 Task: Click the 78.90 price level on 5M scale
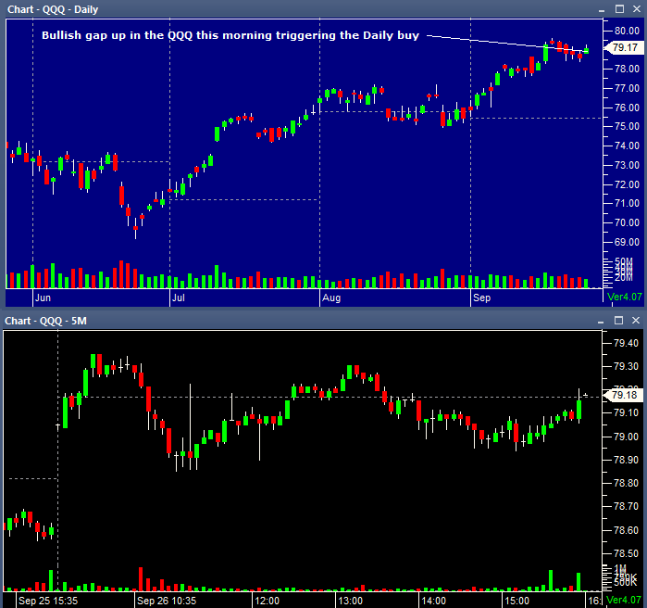[626, 460]
